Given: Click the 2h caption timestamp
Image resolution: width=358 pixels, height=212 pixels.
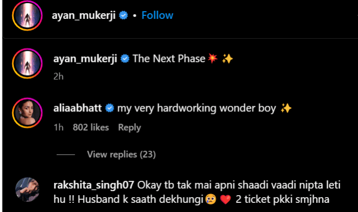Looking at the screenshot, I should (58, 76).
